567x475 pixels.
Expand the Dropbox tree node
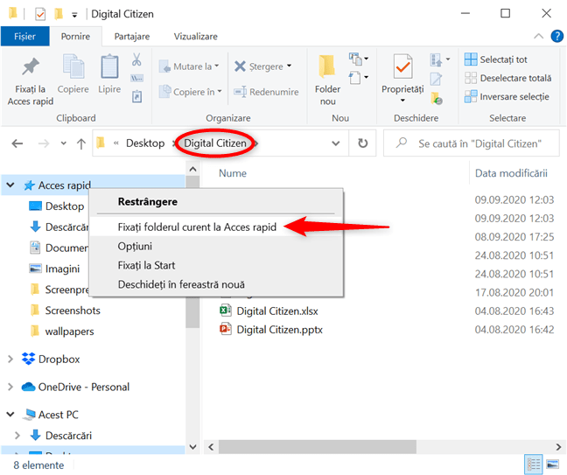[x=10, y=359]
